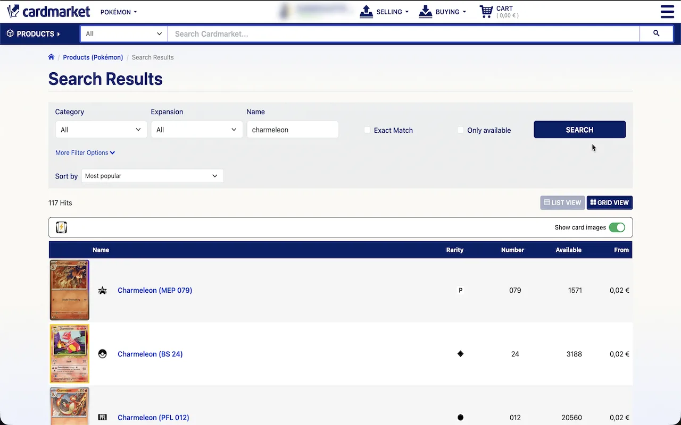The width and height of the screenshot is (681, 425).
Task: Open the Products (Pokémon) breadcrumb link
Action: 93,57
